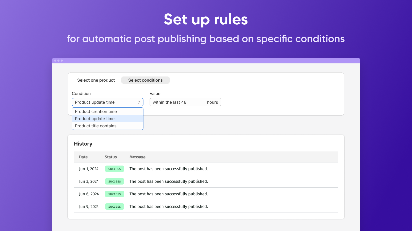Click the success badge for Jun 9, 2024

tap(114, 206)
